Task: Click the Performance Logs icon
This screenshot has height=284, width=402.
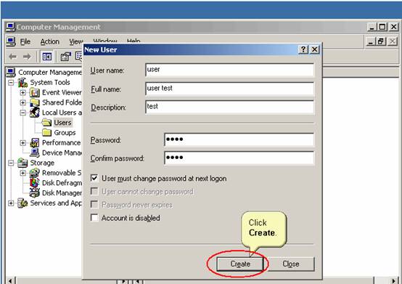Action: point(34,142)
